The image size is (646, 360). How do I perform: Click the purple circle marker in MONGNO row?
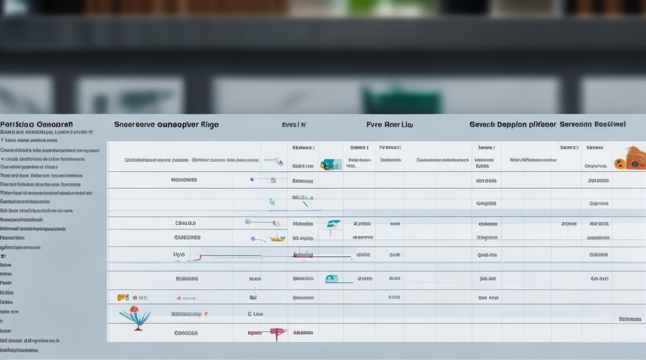click(273, 180)
